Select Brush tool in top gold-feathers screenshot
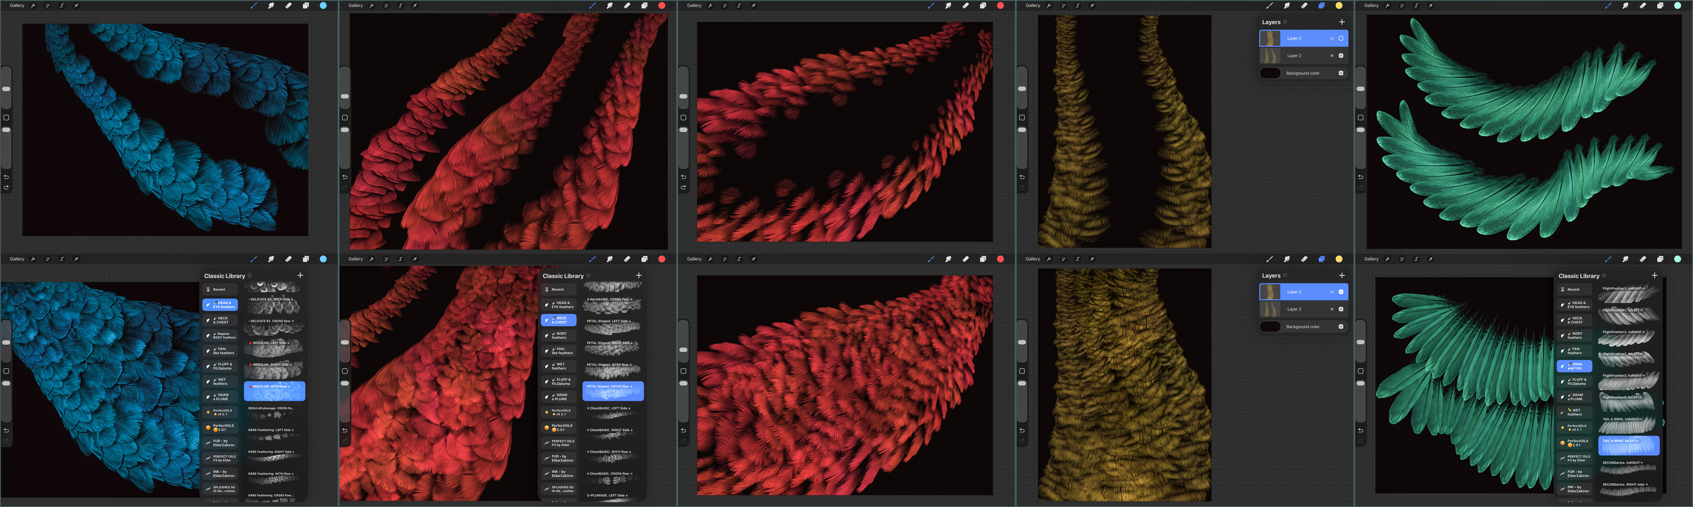Image resolution: width=1693 pixels, height=507 pixels. [1269, 5]
